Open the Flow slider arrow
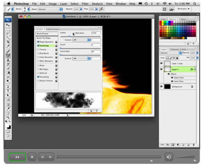This screenshot has height=165, width=206. (x=96, y=9)
